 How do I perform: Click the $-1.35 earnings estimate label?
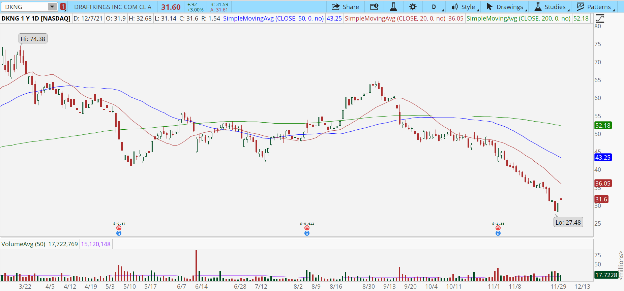pyautogui.click(x=498, y=224)
